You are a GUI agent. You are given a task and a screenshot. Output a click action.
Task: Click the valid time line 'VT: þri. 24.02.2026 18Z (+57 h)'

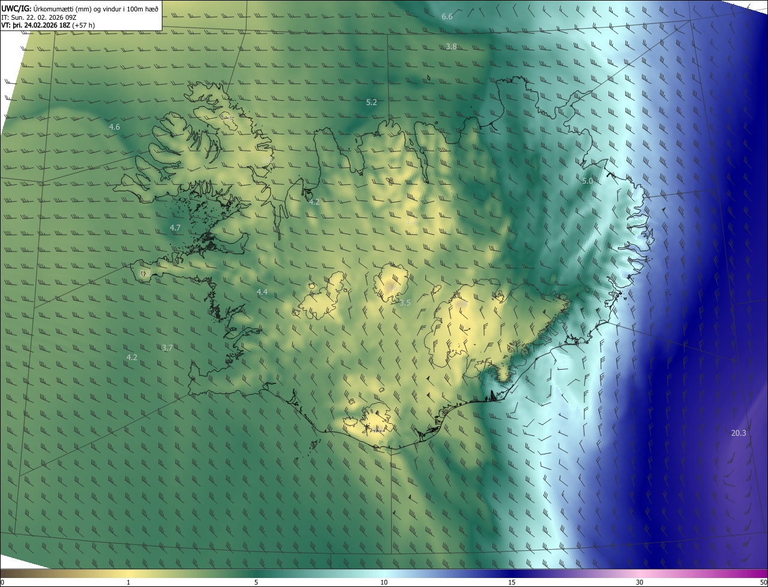point(48,25)
